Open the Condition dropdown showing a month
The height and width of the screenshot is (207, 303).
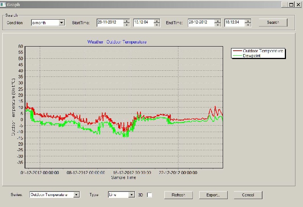[62, 23]
